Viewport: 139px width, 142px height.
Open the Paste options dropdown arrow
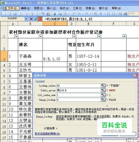[x=69, y=14]
